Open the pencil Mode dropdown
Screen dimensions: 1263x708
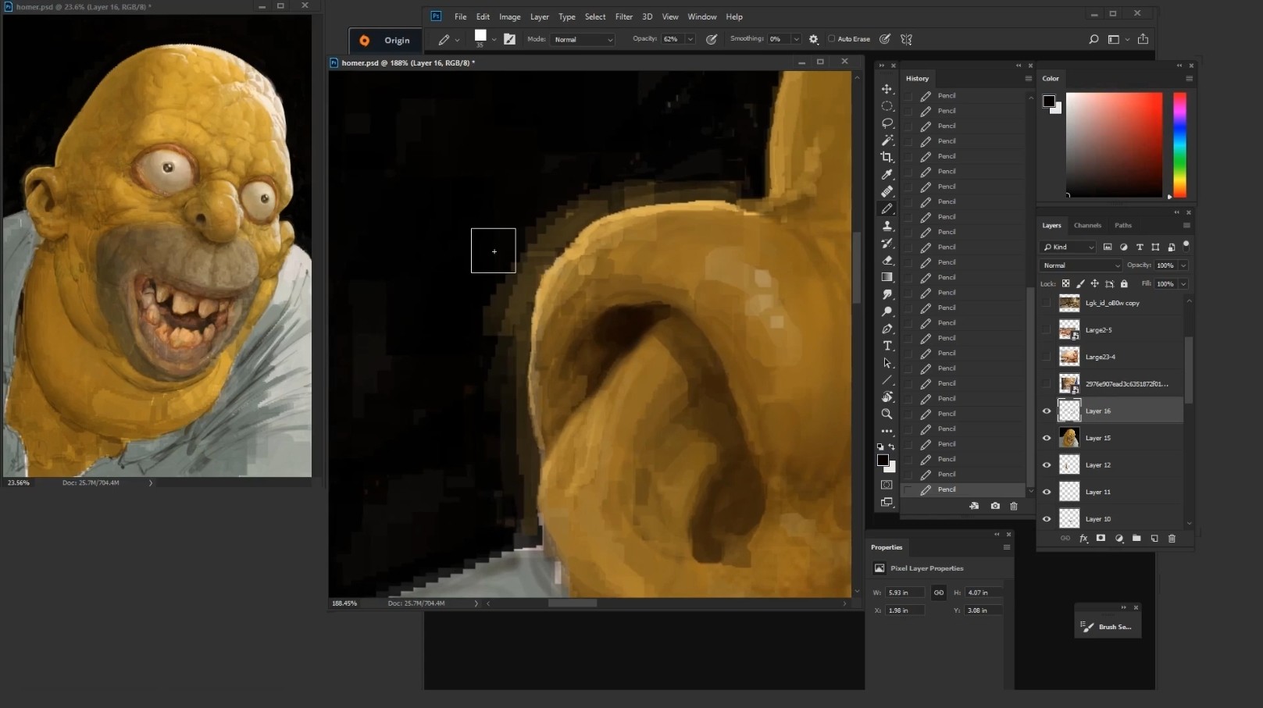click(x=583, y=39)
